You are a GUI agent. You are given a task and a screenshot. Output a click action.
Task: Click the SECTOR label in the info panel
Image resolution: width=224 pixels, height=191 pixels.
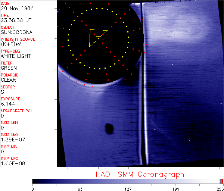tap(8, 87)
